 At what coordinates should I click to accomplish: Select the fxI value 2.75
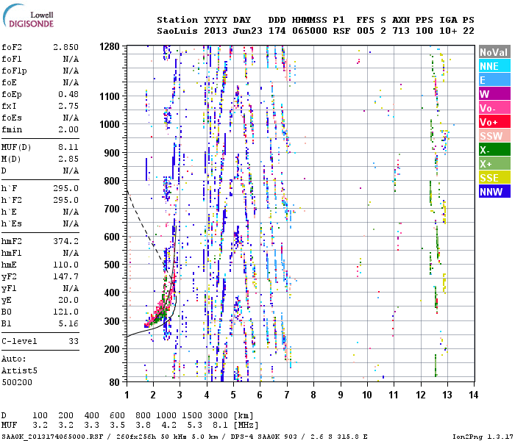(x=68, y=106)
